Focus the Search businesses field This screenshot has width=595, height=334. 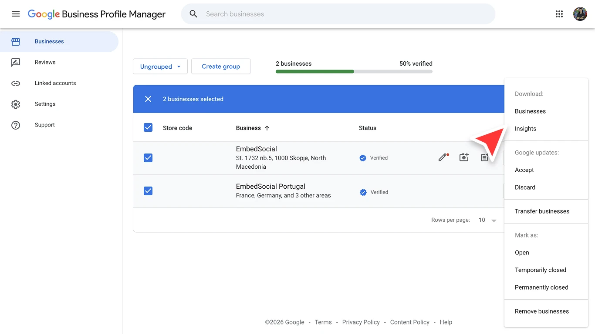point(338,14)
